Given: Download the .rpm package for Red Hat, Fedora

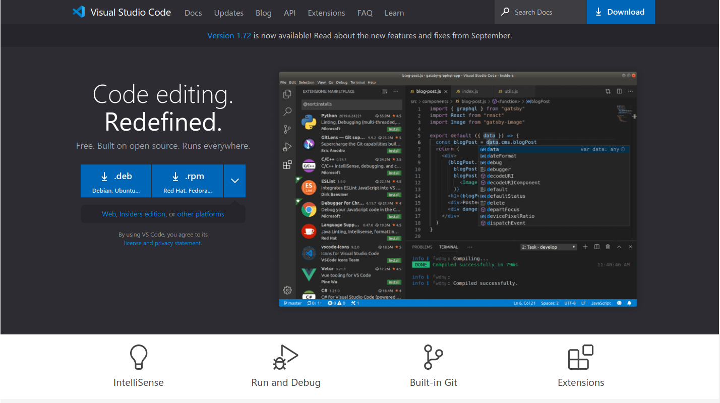Looking at the screenshot, I should (x=188, y=181).
